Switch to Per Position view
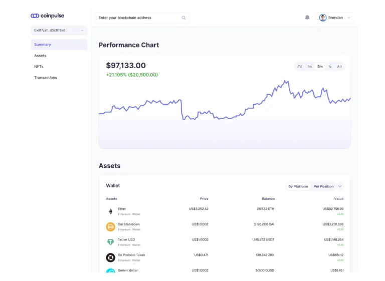Image resolution: width=385 pixels, height=281 pixels. pos(323,186)
